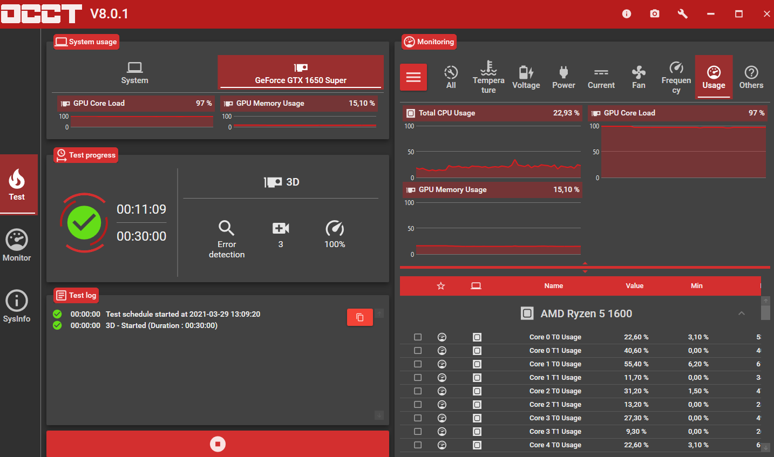Click the test log scroll-up arrow
The width and height of the screenshot is (774, 457).
(379, 313)
